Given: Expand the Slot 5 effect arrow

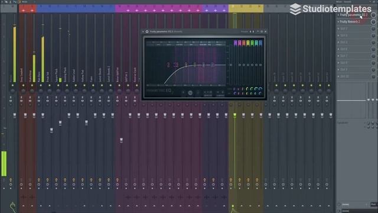Looking at the screenshot, I should (338, 42).
